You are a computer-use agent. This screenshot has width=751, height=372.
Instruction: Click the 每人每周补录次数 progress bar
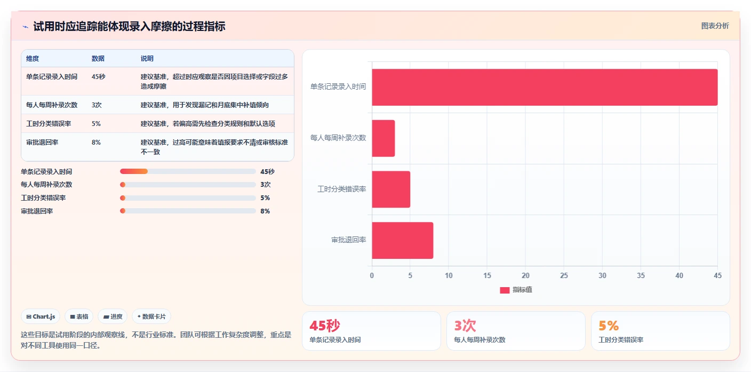pyautogui.click(x=188, y=185)
